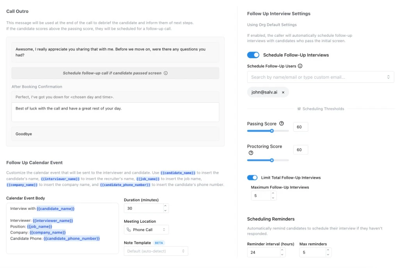Click info icon beside Schedule follow-up call banner

(x=166, y=73)
